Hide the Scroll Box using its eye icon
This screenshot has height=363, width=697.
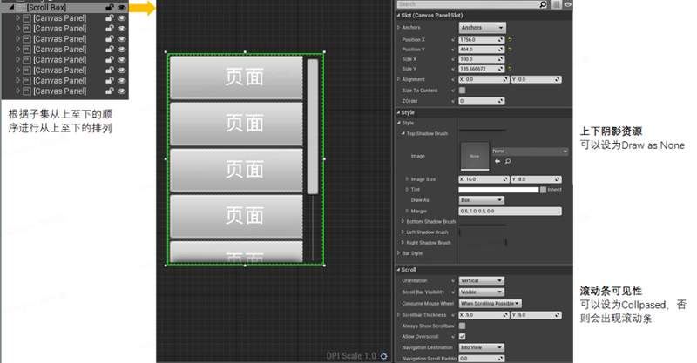[122, 7]
